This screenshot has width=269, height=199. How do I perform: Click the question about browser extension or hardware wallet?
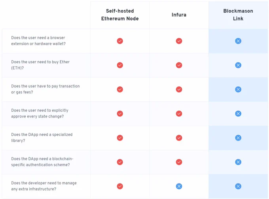coord(38,41)
